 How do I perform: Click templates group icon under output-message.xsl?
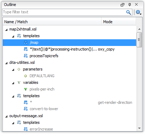[19, 122]
